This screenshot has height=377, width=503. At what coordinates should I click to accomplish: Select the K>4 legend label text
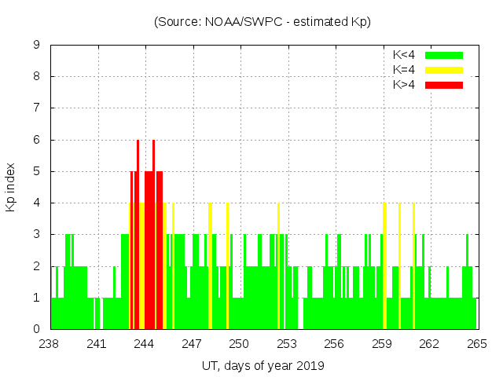[405, 85]
